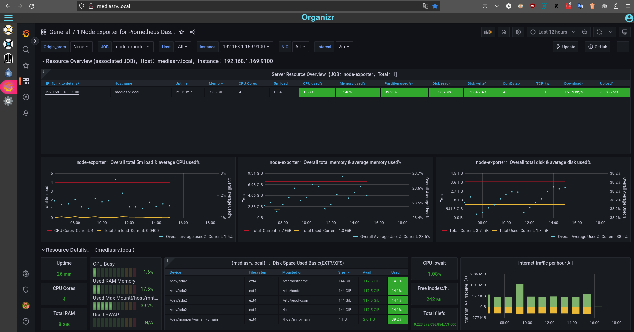Open GitHub link button
This screenshot has width=634, height=332.
(598, 47)
